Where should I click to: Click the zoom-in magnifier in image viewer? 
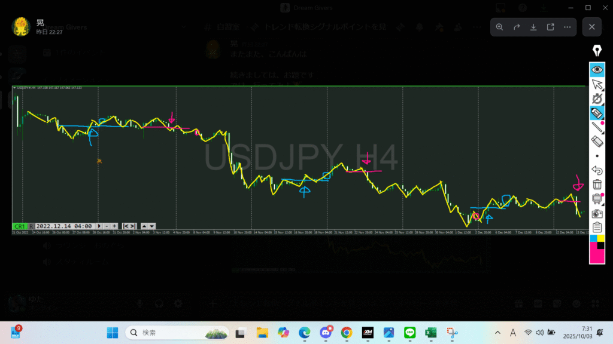click(x=499, y=27)
